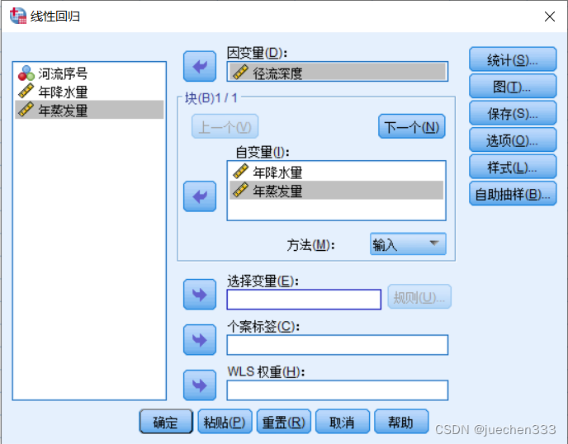Screen dimensions: 568x444
Task: Click the 粘贴(P) button
Action: pyautogui.click(x=225, y=422)
